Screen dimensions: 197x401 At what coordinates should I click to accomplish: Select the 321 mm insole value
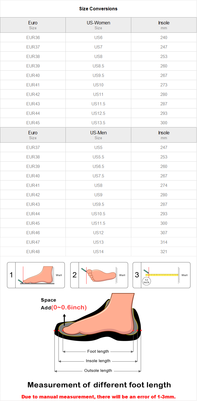point(164,252)
